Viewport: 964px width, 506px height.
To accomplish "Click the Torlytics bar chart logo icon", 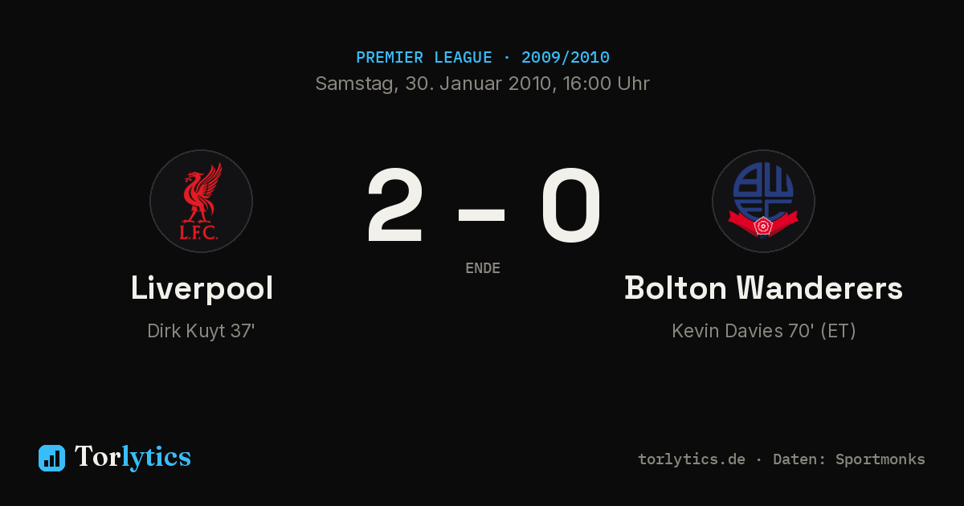I will click(x=51, y=458).
